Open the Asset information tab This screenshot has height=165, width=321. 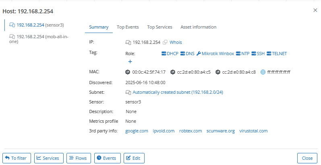(x=198, y=27)
